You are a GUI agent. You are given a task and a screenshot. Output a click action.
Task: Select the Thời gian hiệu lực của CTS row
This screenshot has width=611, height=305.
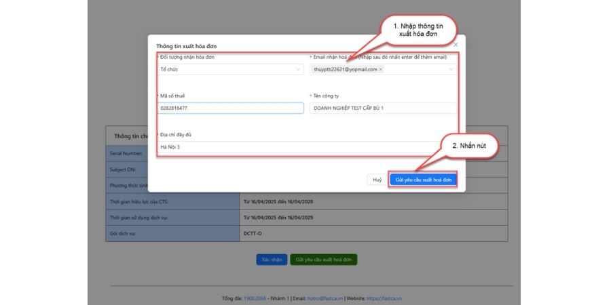click(x=307, y=201)
